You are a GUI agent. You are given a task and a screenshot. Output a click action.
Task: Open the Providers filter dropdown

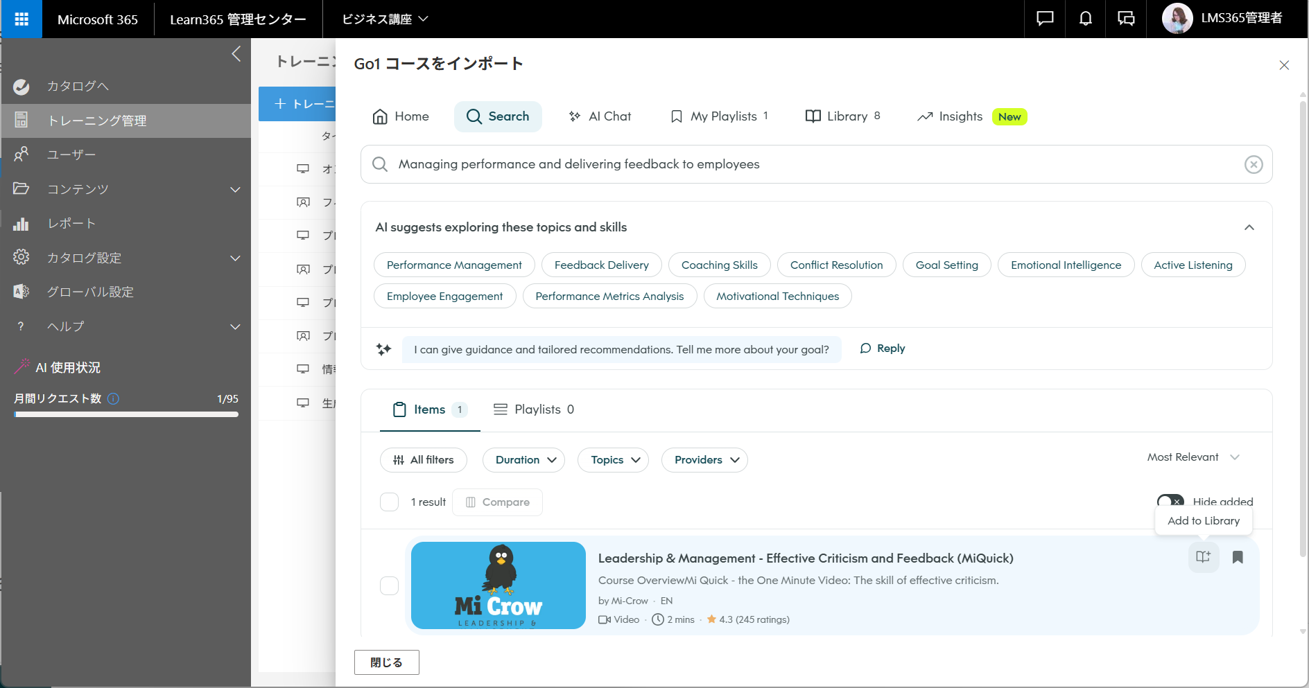[x=704, y=460]
